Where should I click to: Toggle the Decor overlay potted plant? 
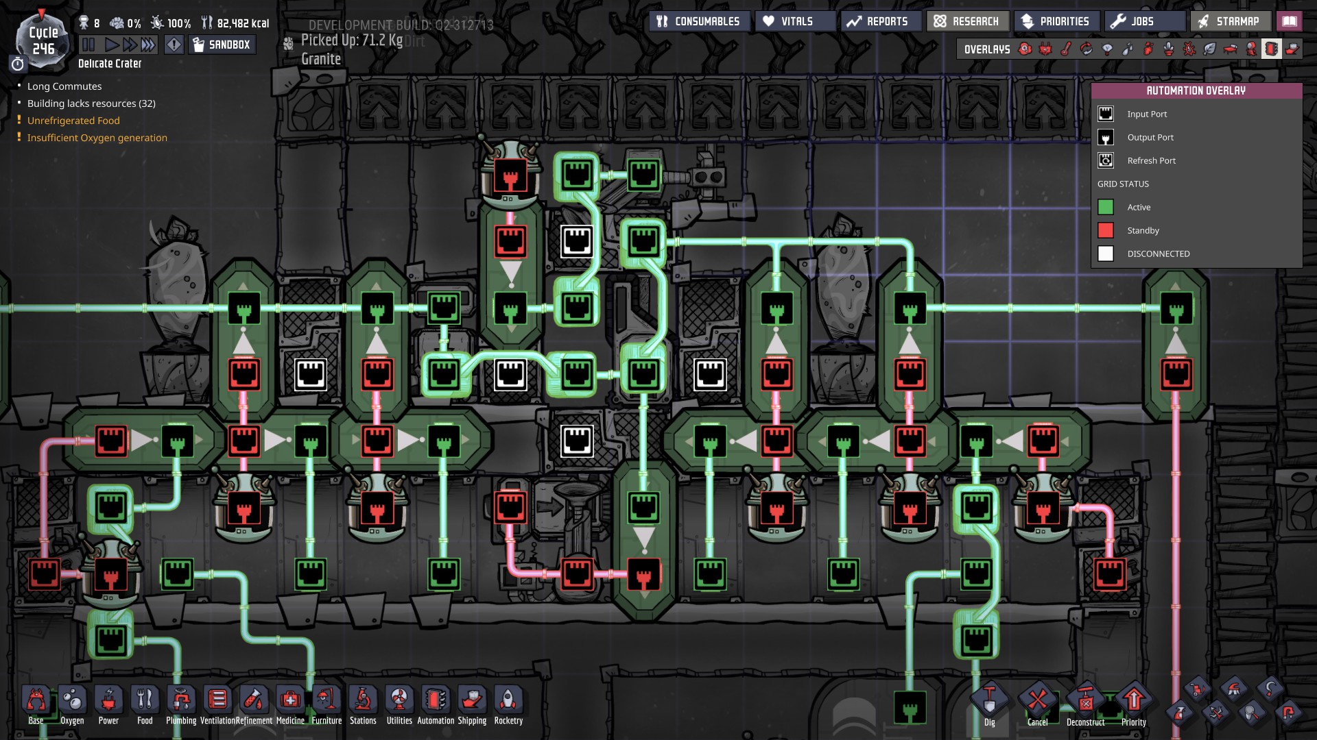tap(1169, 49)
